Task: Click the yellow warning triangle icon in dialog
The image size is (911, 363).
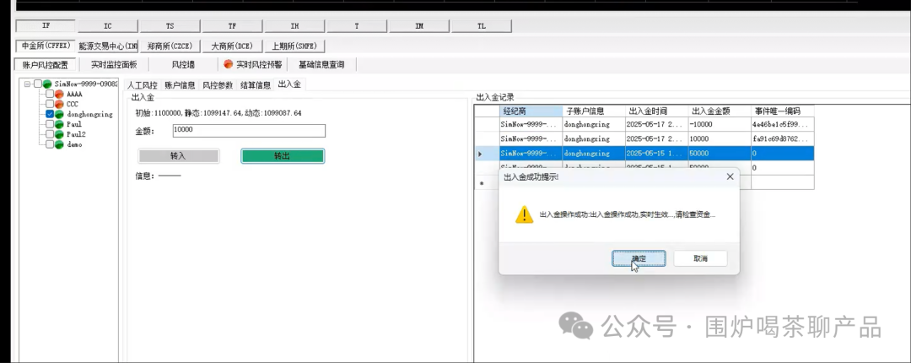Action: [x=524, y=215]
